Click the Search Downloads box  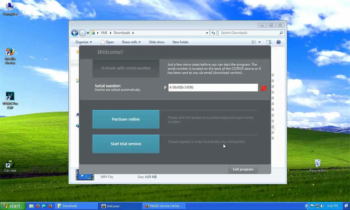[251, 33]
